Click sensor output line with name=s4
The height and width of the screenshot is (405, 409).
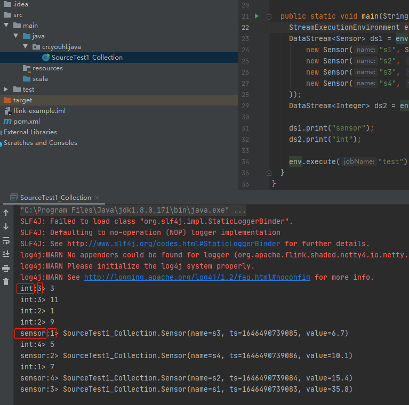186,356
